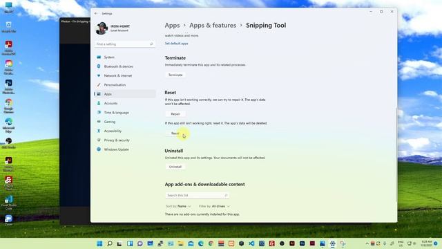This screenshot has width=442, height=249.
Task: Open Windows Update settings
Action: [125, 149]
